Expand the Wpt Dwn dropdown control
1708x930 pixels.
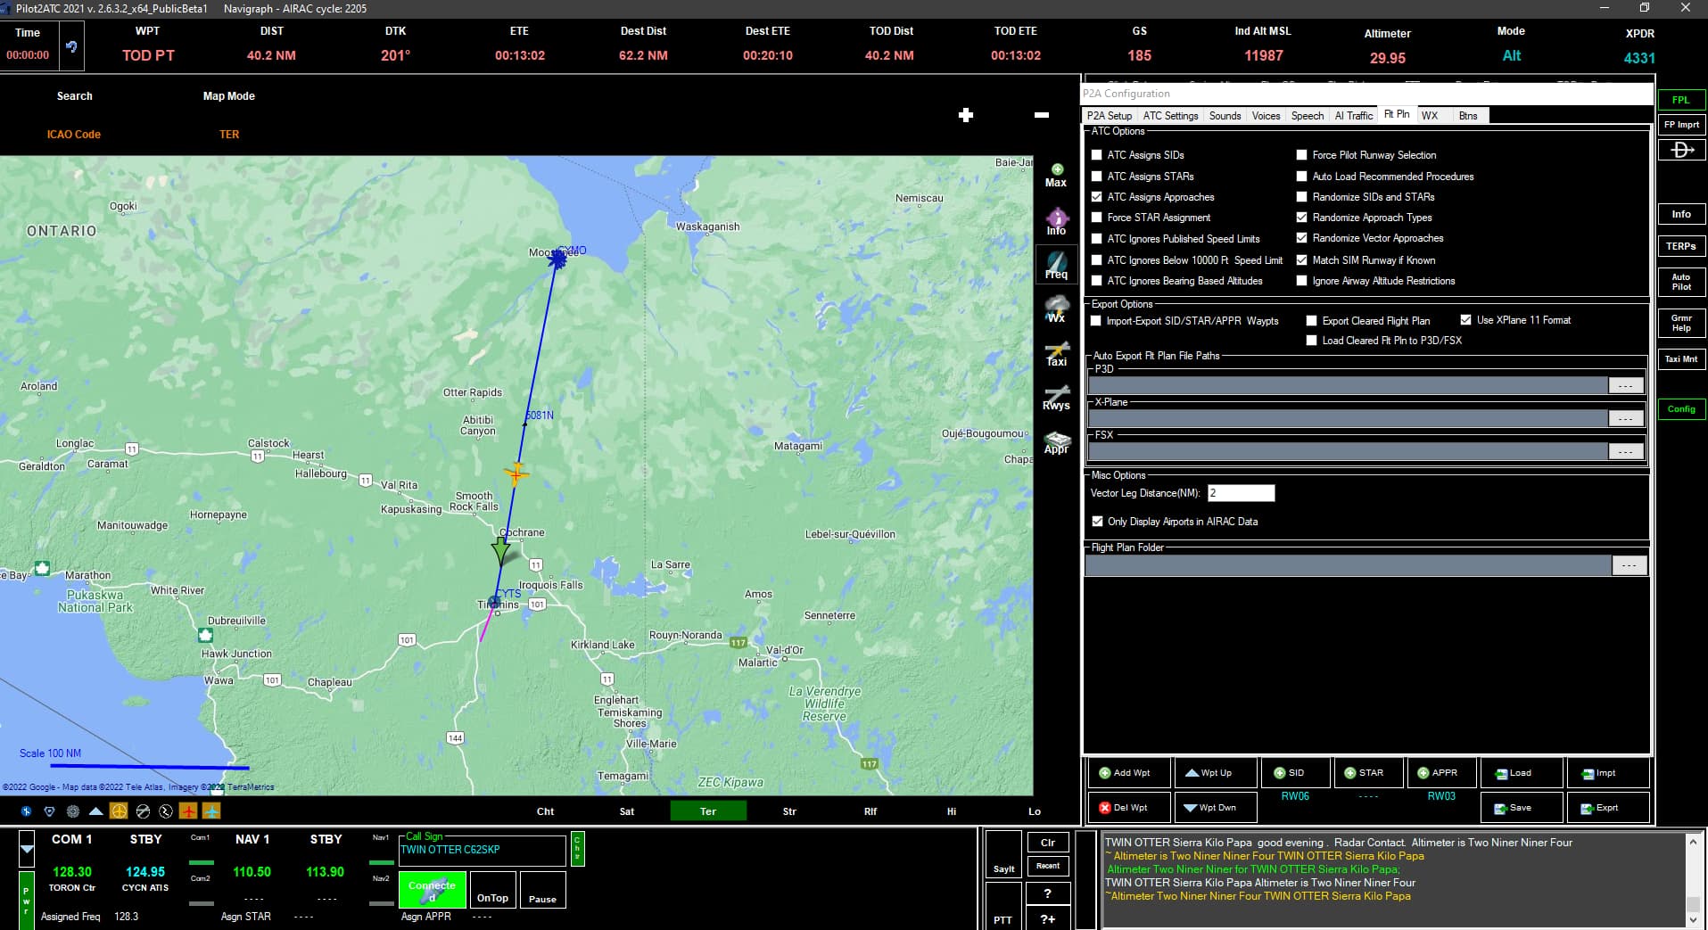pos(1215,807)
